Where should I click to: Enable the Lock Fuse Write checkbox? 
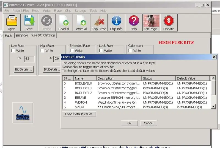[x=101, y=50]
